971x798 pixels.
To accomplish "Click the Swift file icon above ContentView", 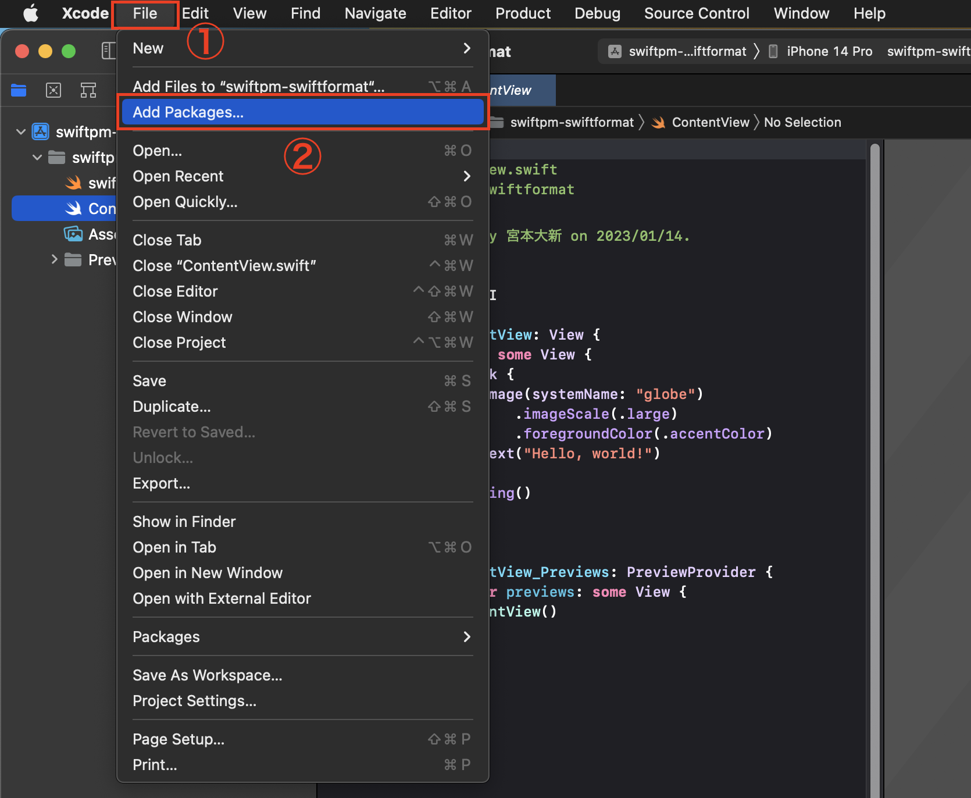I will (x=73, y=183).
